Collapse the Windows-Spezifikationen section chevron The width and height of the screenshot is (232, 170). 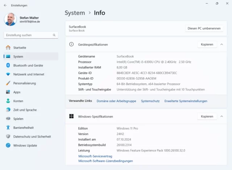[x=221, y=116]
